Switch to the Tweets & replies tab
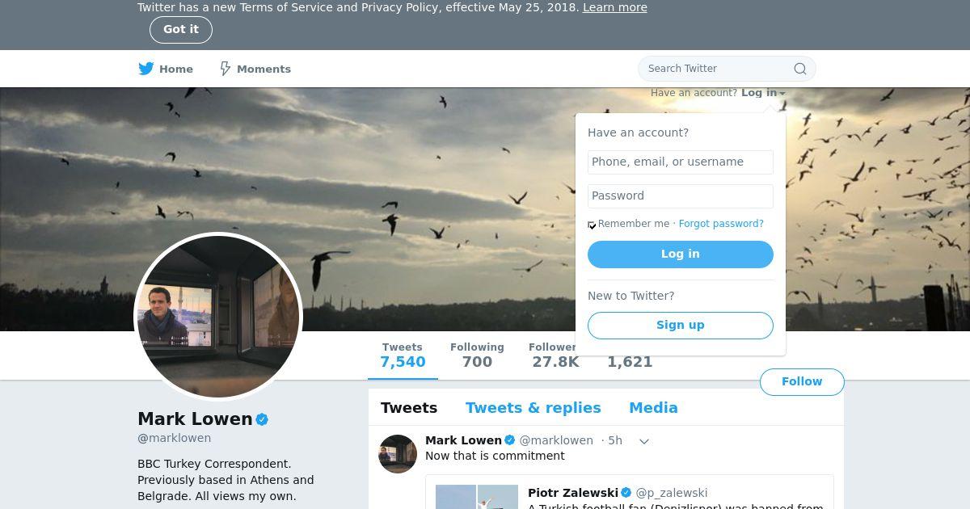The width and height of the screenshot is (970, 509). [533, 408]
